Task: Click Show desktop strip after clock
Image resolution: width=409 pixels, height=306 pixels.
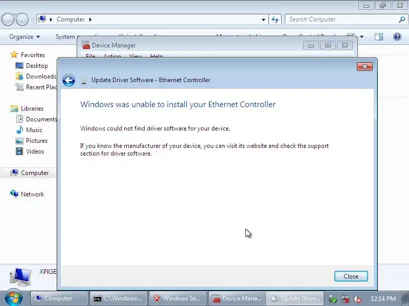Action: click(x=406, y=298)
